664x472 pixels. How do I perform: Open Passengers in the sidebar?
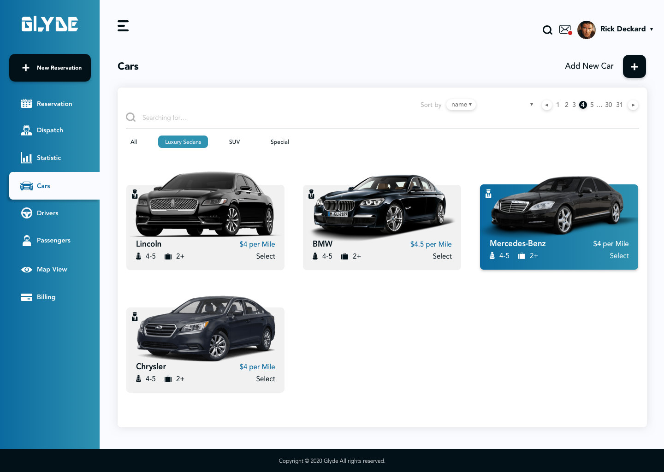pos(46,240)
